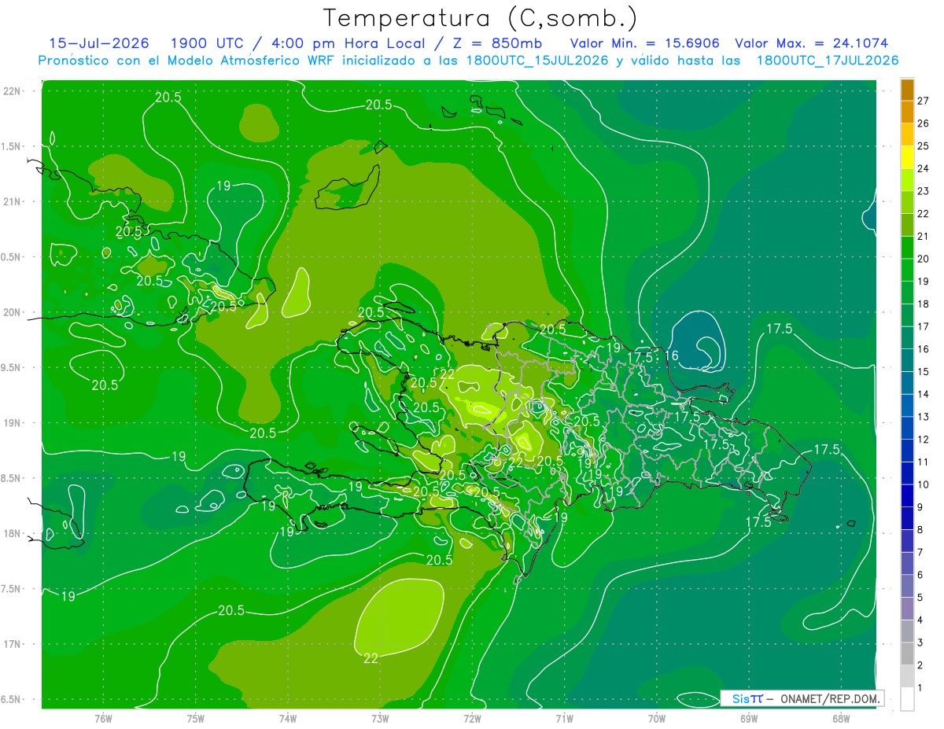Click the "20N" latitude axis label
944x729 pixels.
click(12, 312)
